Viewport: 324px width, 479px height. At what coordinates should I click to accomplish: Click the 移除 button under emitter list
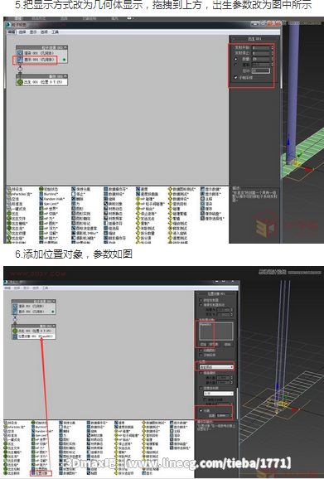pyautogui.click(x=228, y=344)
